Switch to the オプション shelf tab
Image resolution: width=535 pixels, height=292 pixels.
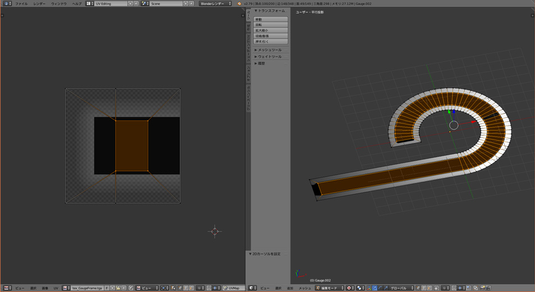(x=248, y=73)
